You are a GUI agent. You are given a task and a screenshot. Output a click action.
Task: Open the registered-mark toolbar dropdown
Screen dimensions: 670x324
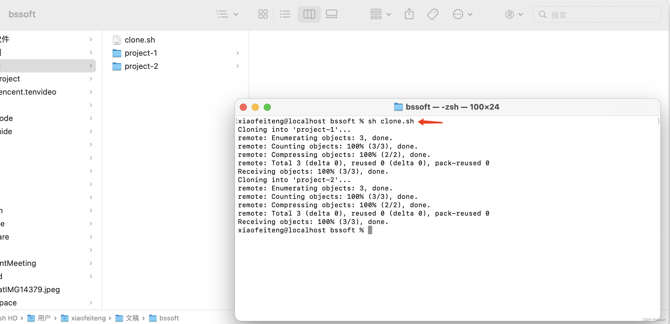[x=514, y=14]
